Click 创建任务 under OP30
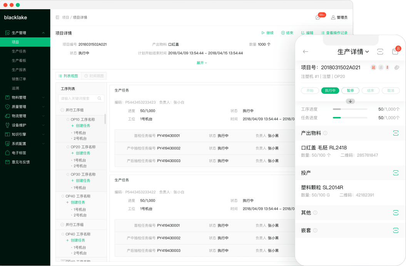This screenshot has height=266, width=406. point(81,181)
